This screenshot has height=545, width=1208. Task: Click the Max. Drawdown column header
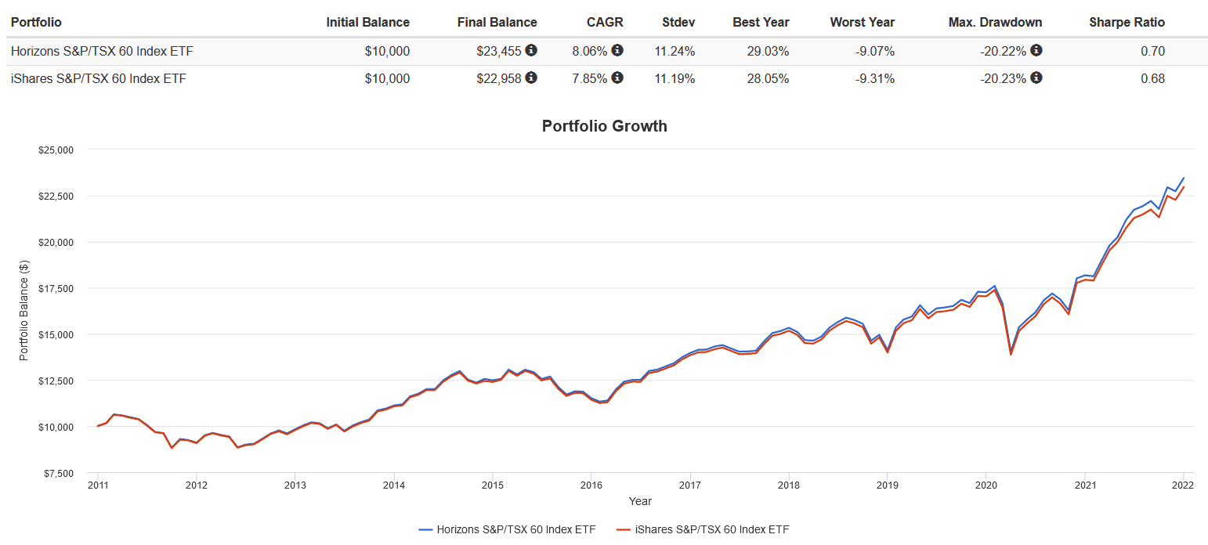pos(995,22)
